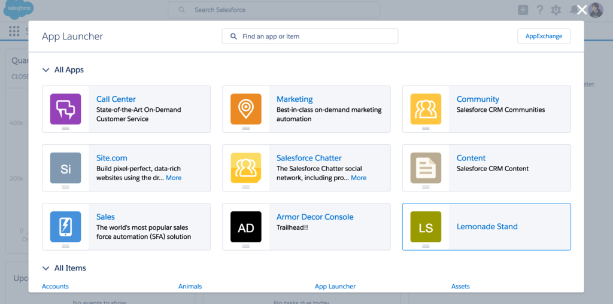
Task: Open the Sales lightning phone icon
Action: [66, 227]
